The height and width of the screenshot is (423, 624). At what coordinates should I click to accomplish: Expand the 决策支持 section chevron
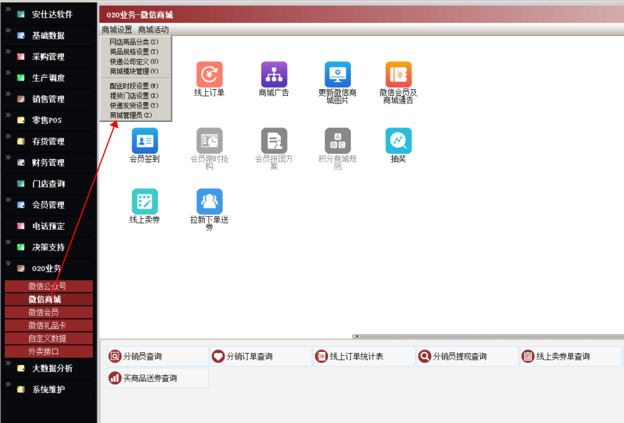[8, 242]
